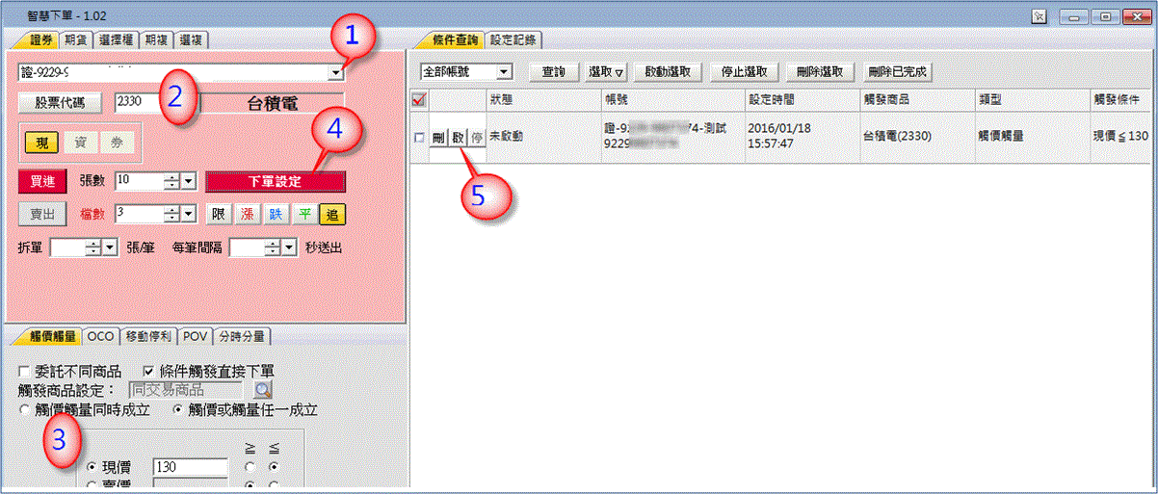Select 限 limit price button
This screenshot has width=1158, height=494.
click(x=219, y=214)
